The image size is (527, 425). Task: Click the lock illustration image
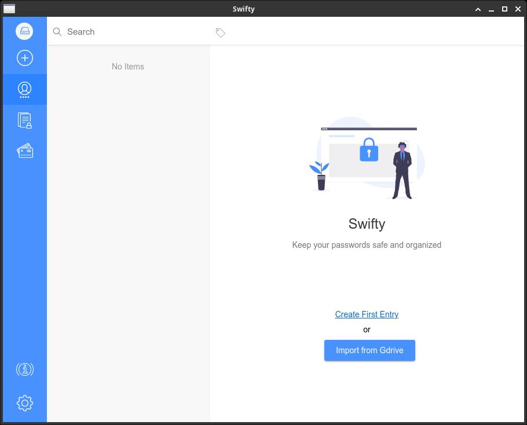367,158
